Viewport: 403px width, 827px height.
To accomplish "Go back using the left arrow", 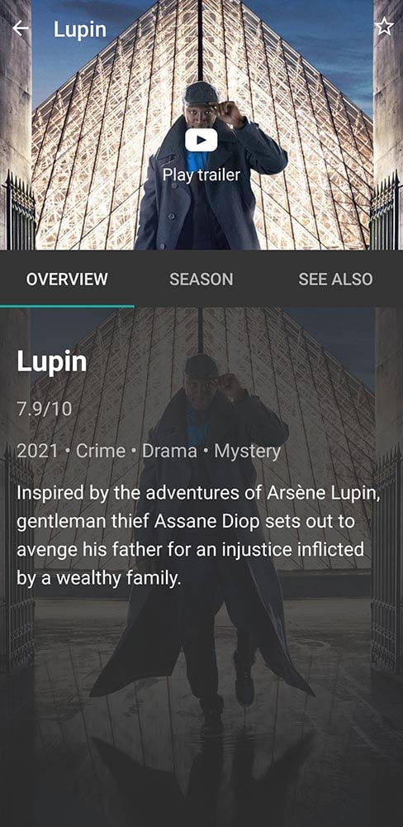I will [x=21, y=28].
